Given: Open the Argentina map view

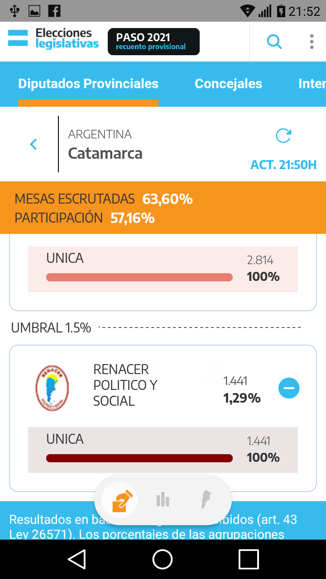Looking at the screenshot, I should coord(206,500).
